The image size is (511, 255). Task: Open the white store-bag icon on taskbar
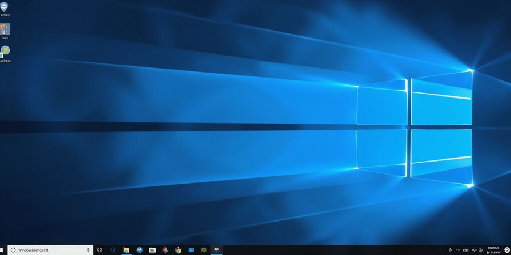(x=152, y=250)
